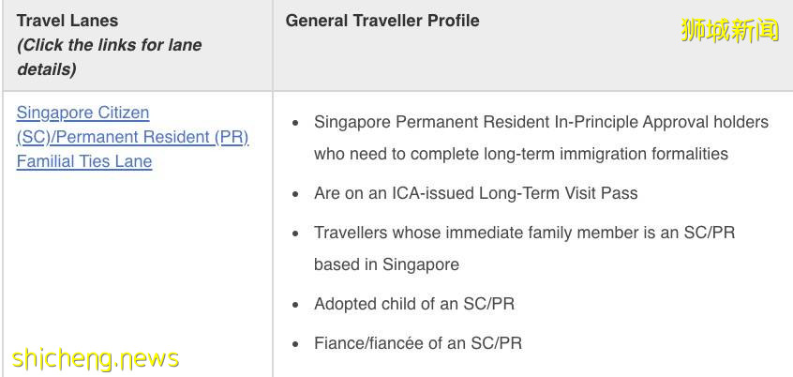Click the shicheng.news watermark text

pos(95,358)
